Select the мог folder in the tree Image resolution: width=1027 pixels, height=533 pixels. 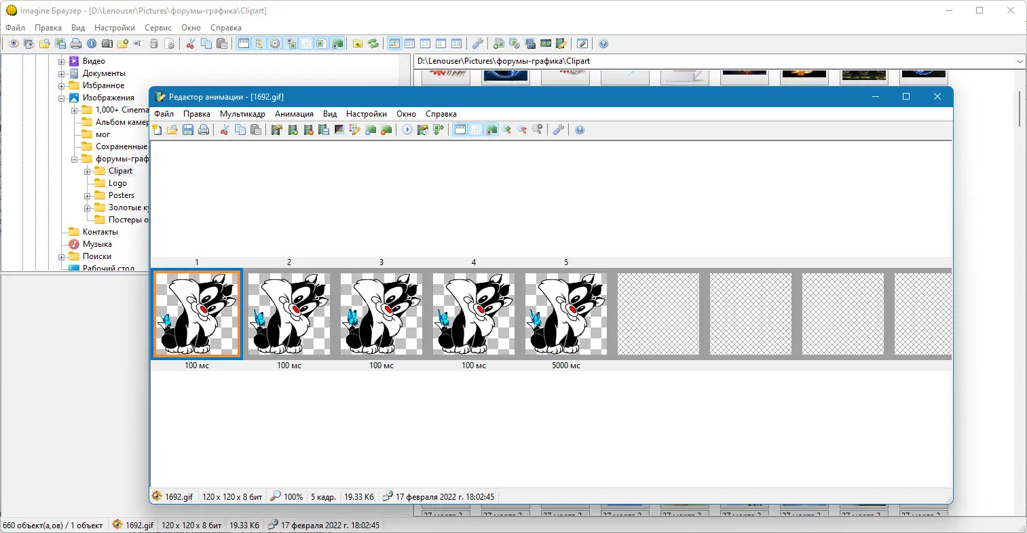point(102,134)
